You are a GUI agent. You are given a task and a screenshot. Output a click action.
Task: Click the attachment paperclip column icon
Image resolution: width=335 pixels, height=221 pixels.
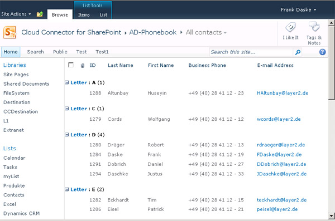(x=83, y=66)
